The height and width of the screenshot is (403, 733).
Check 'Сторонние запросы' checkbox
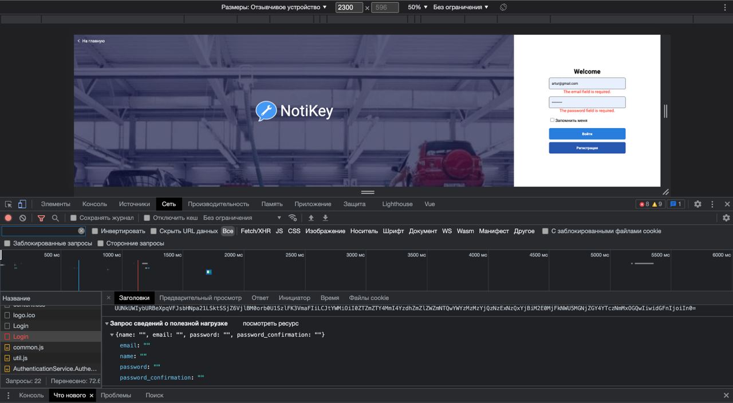(100, 243)
